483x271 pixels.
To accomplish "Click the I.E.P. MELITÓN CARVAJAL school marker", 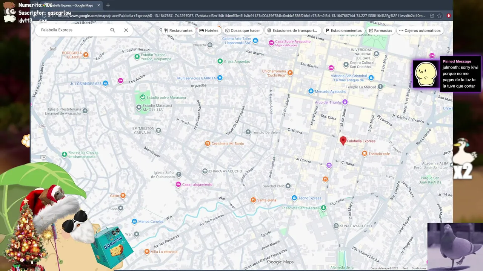I will click(158, 131).
